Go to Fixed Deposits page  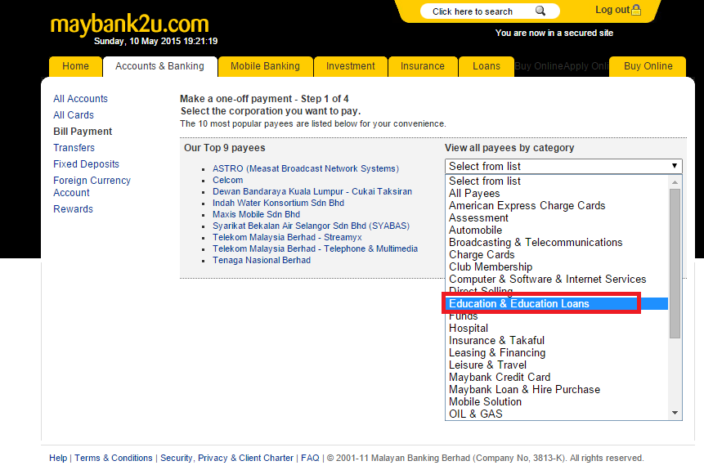coord(86,163)
